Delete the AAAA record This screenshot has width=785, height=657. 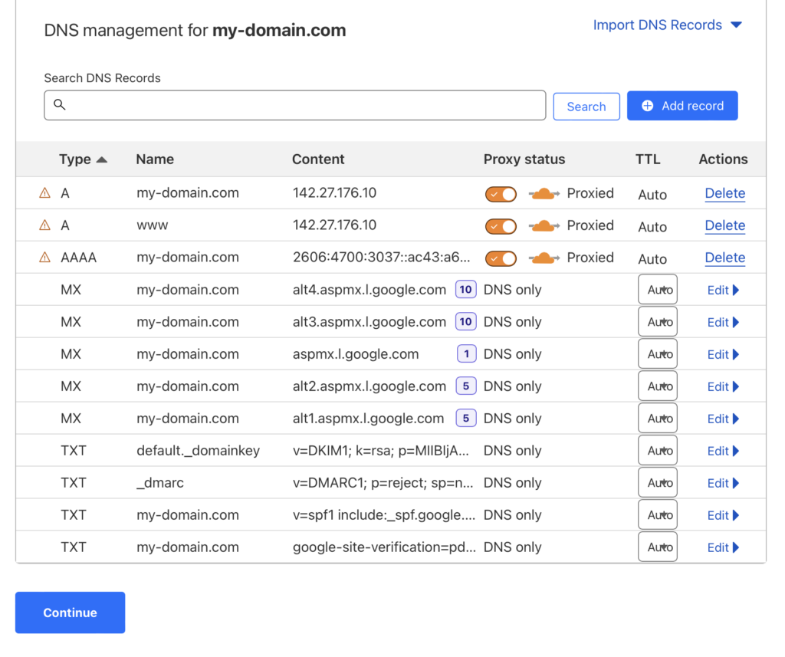coord(725,258)
